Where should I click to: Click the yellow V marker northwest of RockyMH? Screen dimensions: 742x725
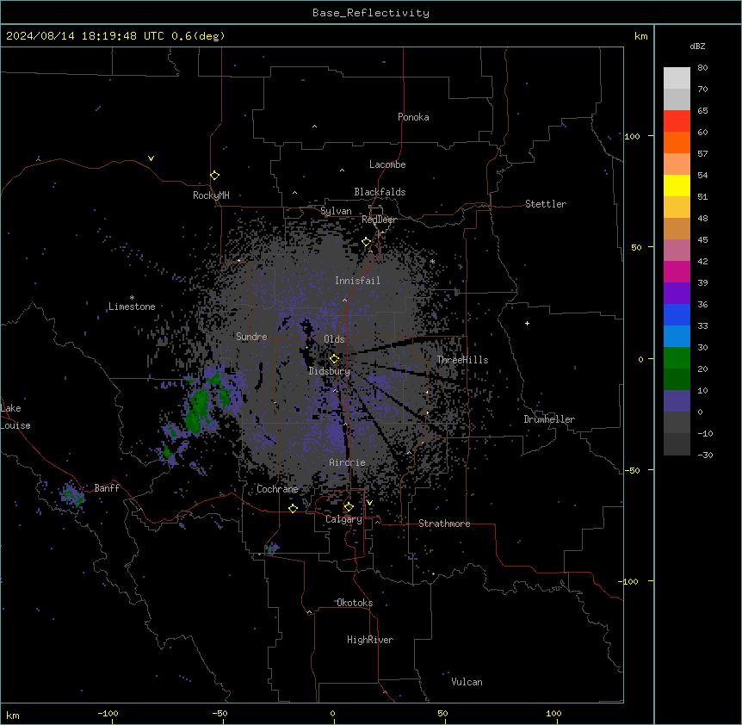(151, 158)
